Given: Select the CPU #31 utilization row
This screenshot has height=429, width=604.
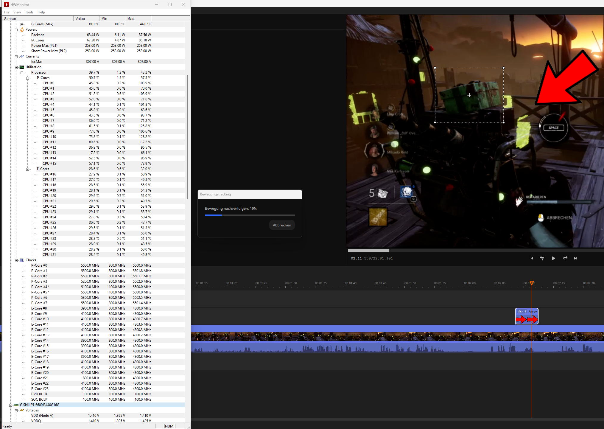Looking at the screenshot, I should (x=94, y=255).
